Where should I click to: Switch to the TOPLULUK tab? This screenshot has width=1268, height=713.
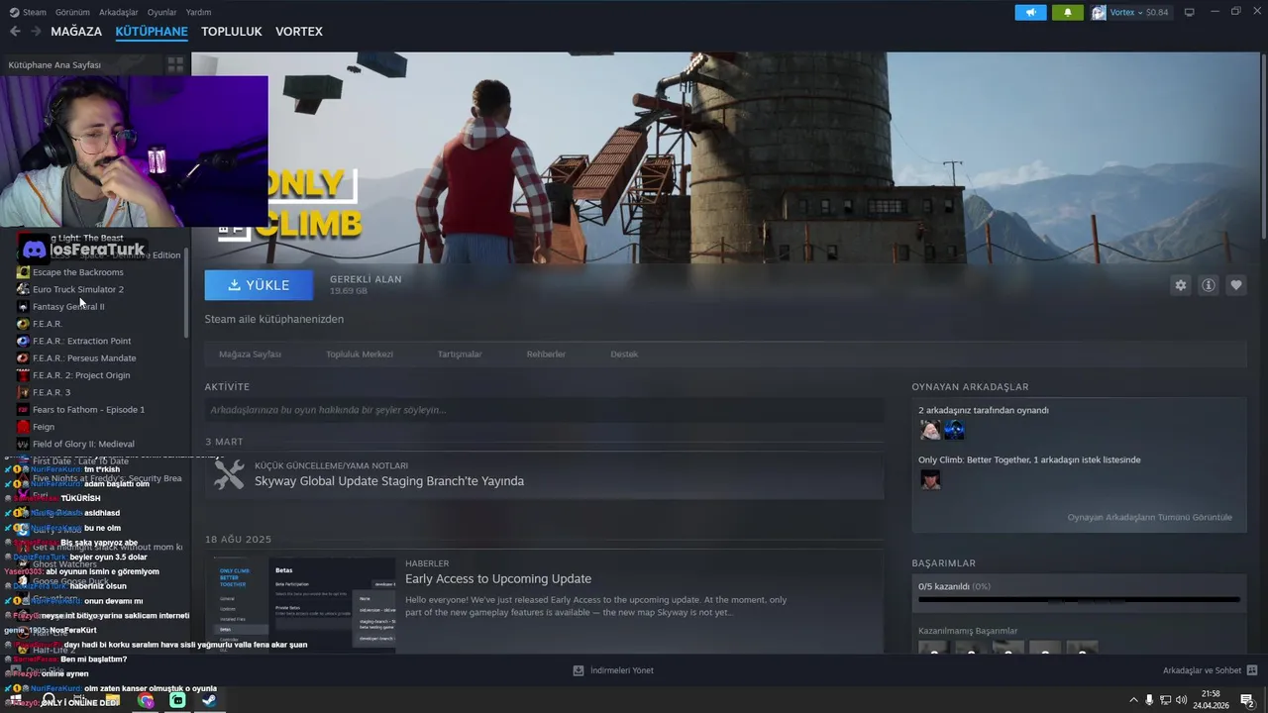pyautogui.click(x=232, y=32)
